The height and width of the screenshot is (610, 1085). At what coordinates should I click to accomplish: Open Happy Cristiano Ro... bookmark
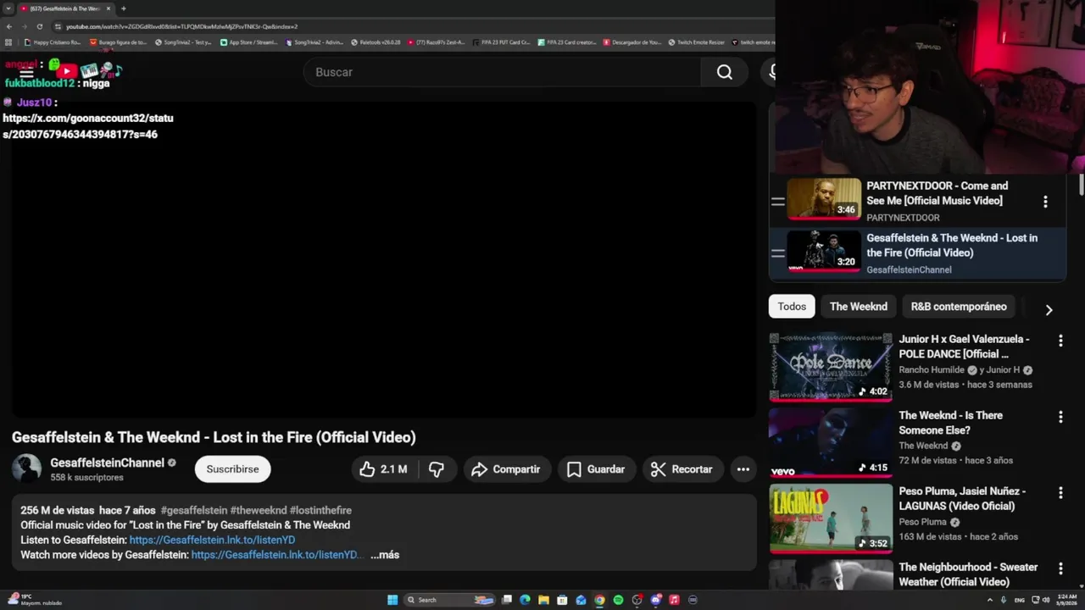point(53,42)
